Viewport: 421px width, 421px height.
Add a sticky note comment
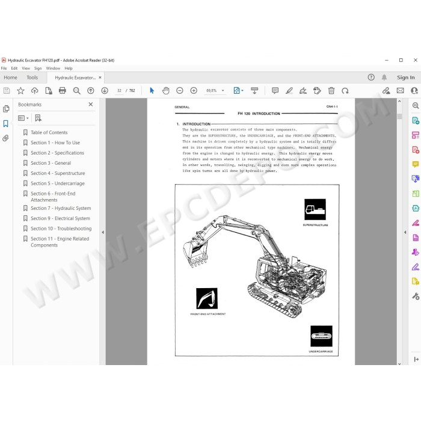(x=275, y=91)
